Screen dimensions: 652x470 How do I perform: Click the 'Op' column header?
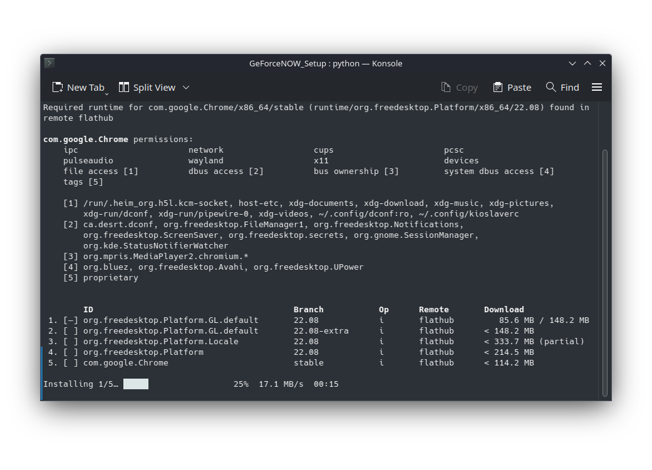point(384,310)
